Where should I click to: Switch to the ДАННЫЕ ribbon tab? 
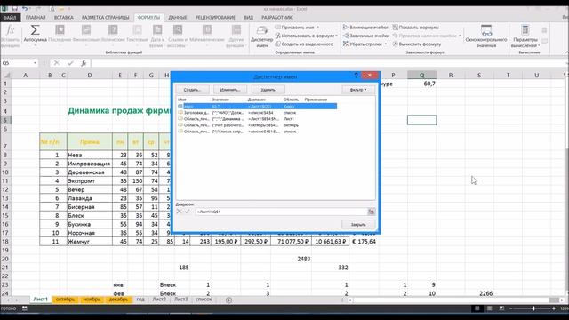(x=178, y=18)
